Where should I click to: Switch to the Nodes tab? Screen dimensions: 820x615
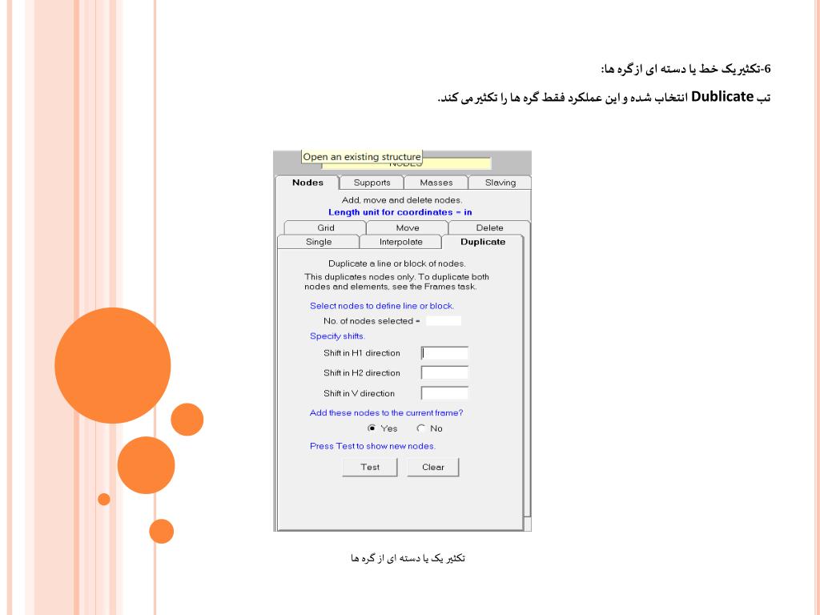click(x=307, y=183)
